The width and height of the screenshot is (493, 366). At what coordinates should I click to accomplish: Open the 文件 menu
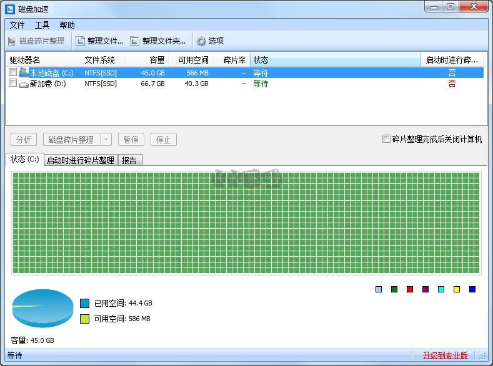click(17, 25)
